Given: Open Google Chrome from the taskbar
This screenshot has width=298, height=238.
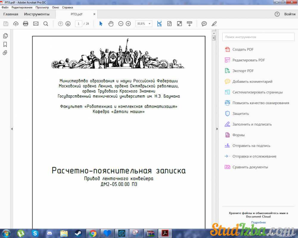Looking at the screenshot, I should [x=93, y=233].
